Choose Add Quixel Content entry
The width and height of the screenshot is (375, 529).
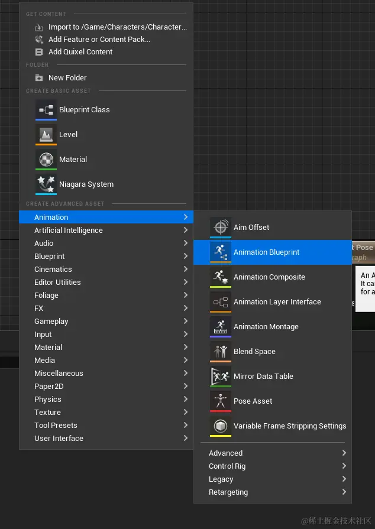[106, 52]
